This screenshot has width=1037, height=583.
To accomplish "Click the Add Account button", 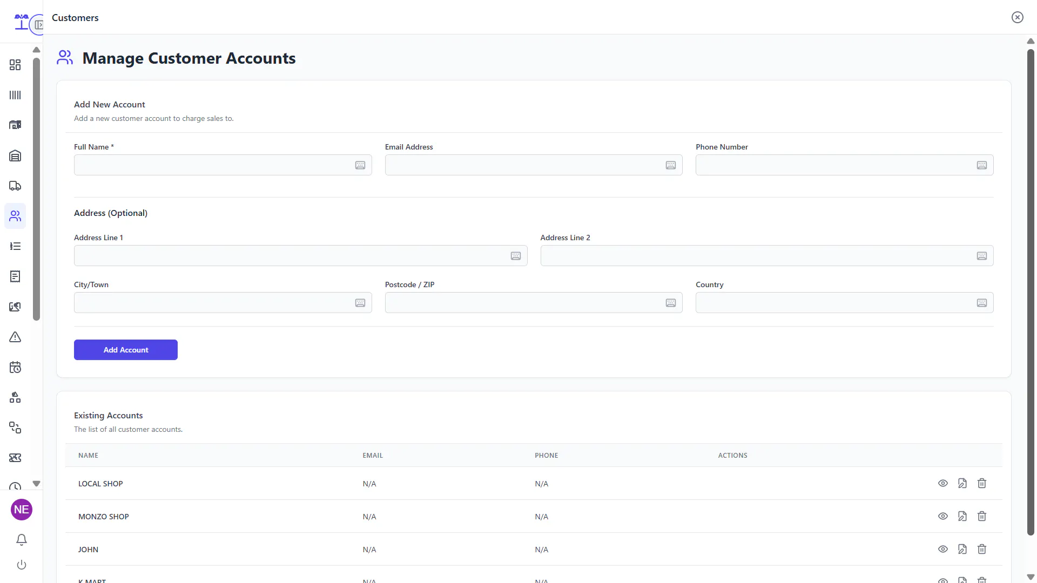I will tap(126, 350).
